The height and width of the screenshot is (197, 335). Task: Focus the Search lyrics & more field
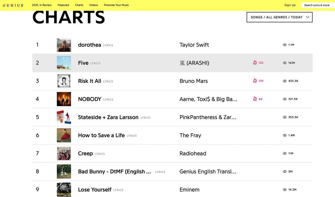click(x=318, y=5)
